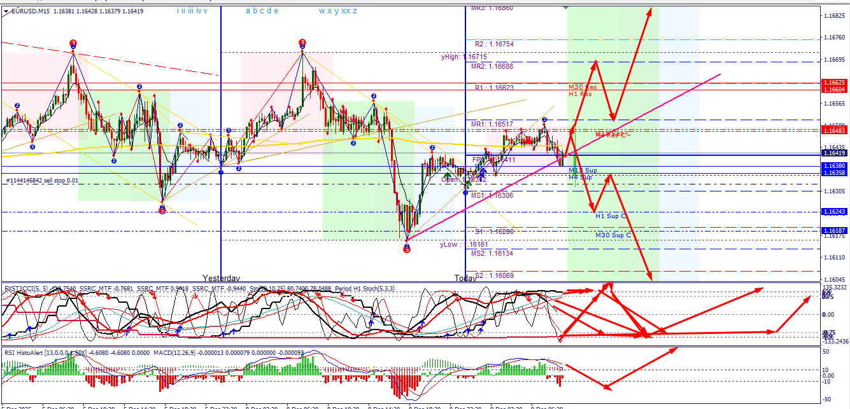
Task: Click the Yesterday session label
Action: click(x=222, y=278)
